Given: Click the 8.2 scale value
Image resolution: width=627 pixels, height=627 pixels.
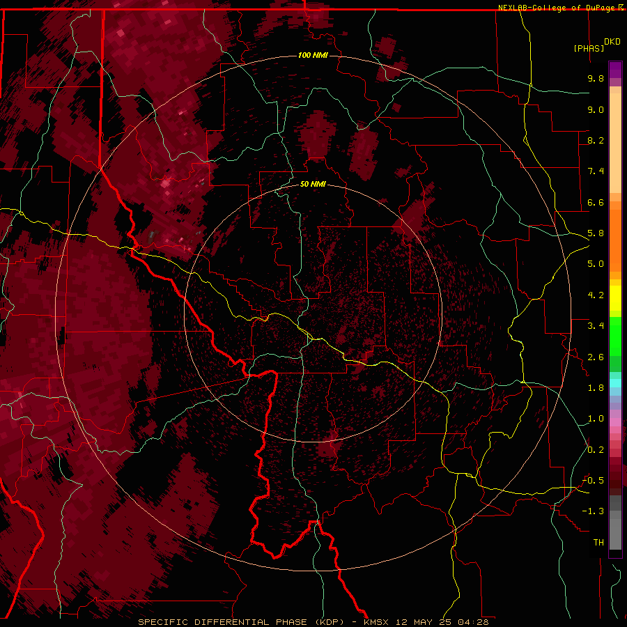Looking at the screenshot, I should 596,140.
